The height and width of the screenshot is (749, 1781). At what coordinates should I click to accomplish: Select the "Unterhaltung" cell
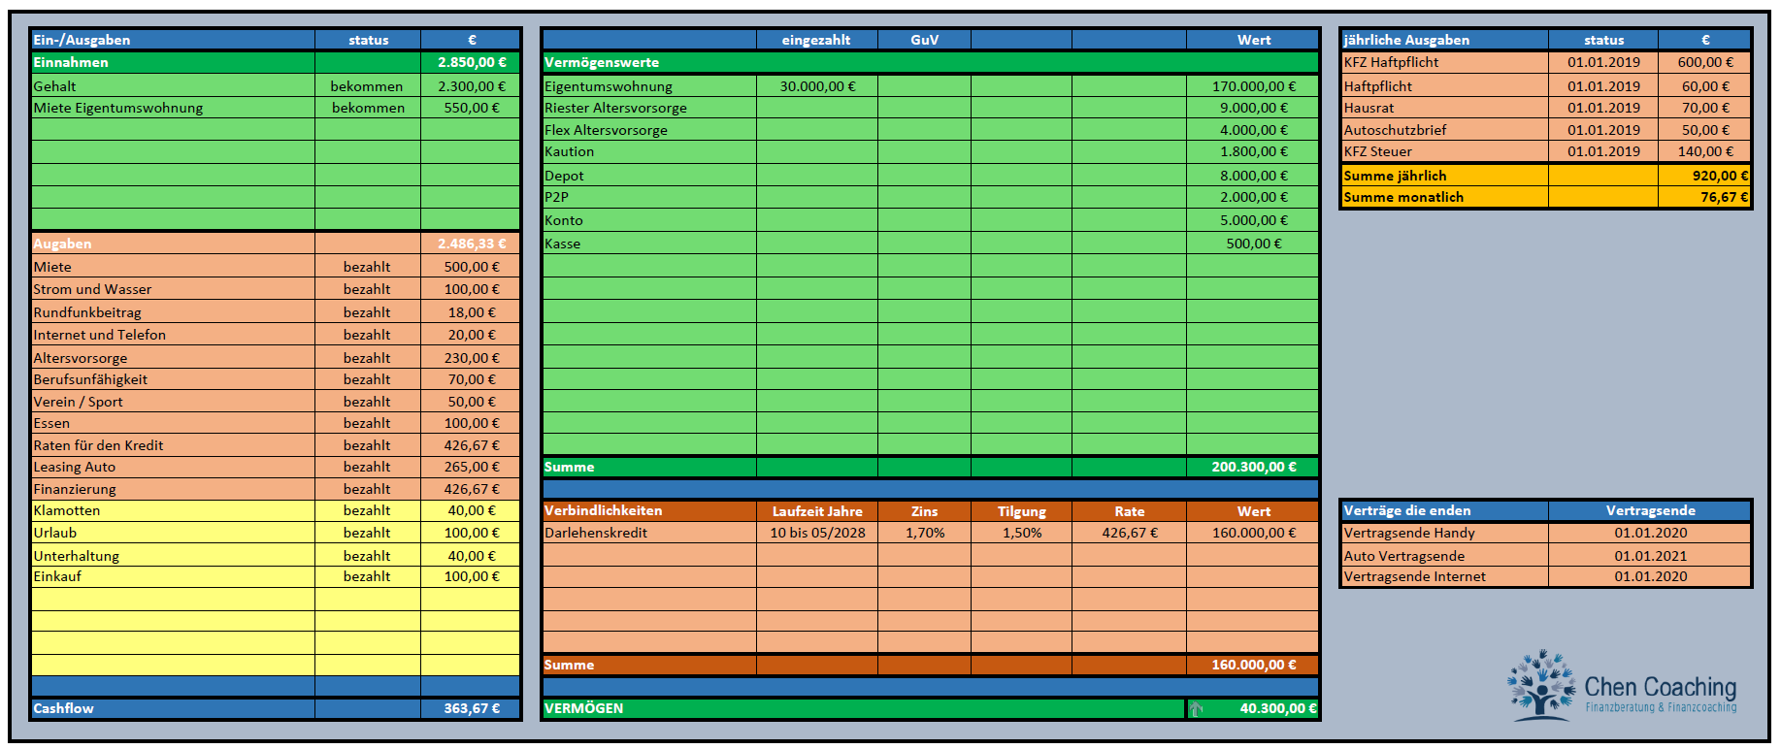(x=173, y=556)
